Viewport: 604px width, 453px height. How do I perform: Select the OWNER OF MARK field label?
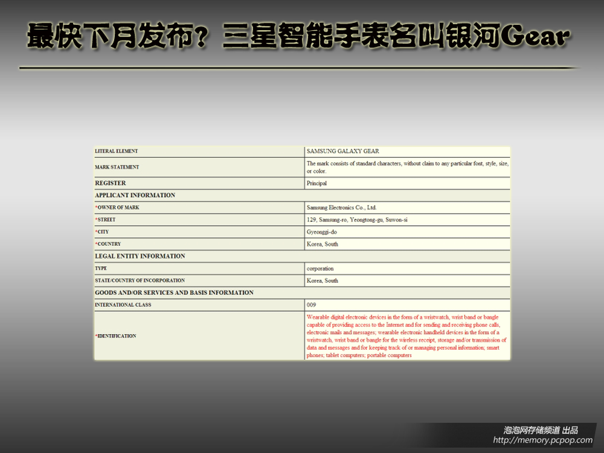(x=118, y=208)
